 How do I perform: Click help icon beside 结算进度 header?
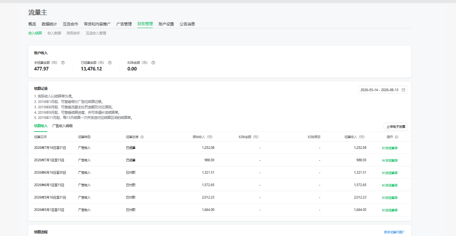click(x=142, y=137)
